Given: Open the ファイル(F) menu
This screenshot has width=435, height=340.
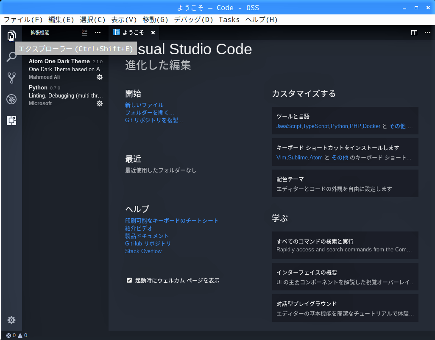Looking at the screenshot, I should pos(23,20).
